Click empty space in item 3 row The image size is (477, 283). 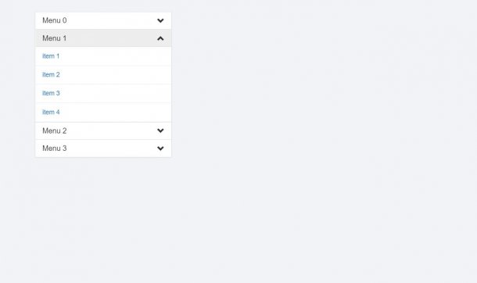(116, 93)
